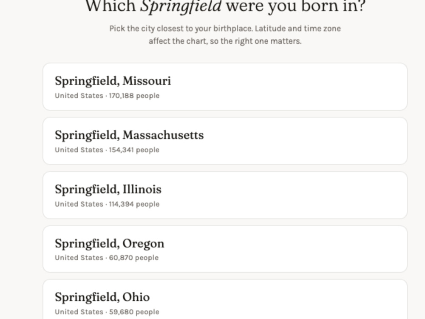Viewport: 425px width, 319px height.
Task: Click 'United States' under Springfield, Missouri
Action: tap(79, 96)
